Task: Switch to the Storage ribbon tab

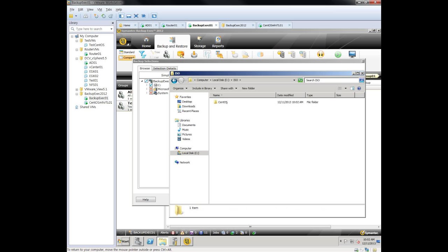Action: pyautogui.click(x=200, y=42)
